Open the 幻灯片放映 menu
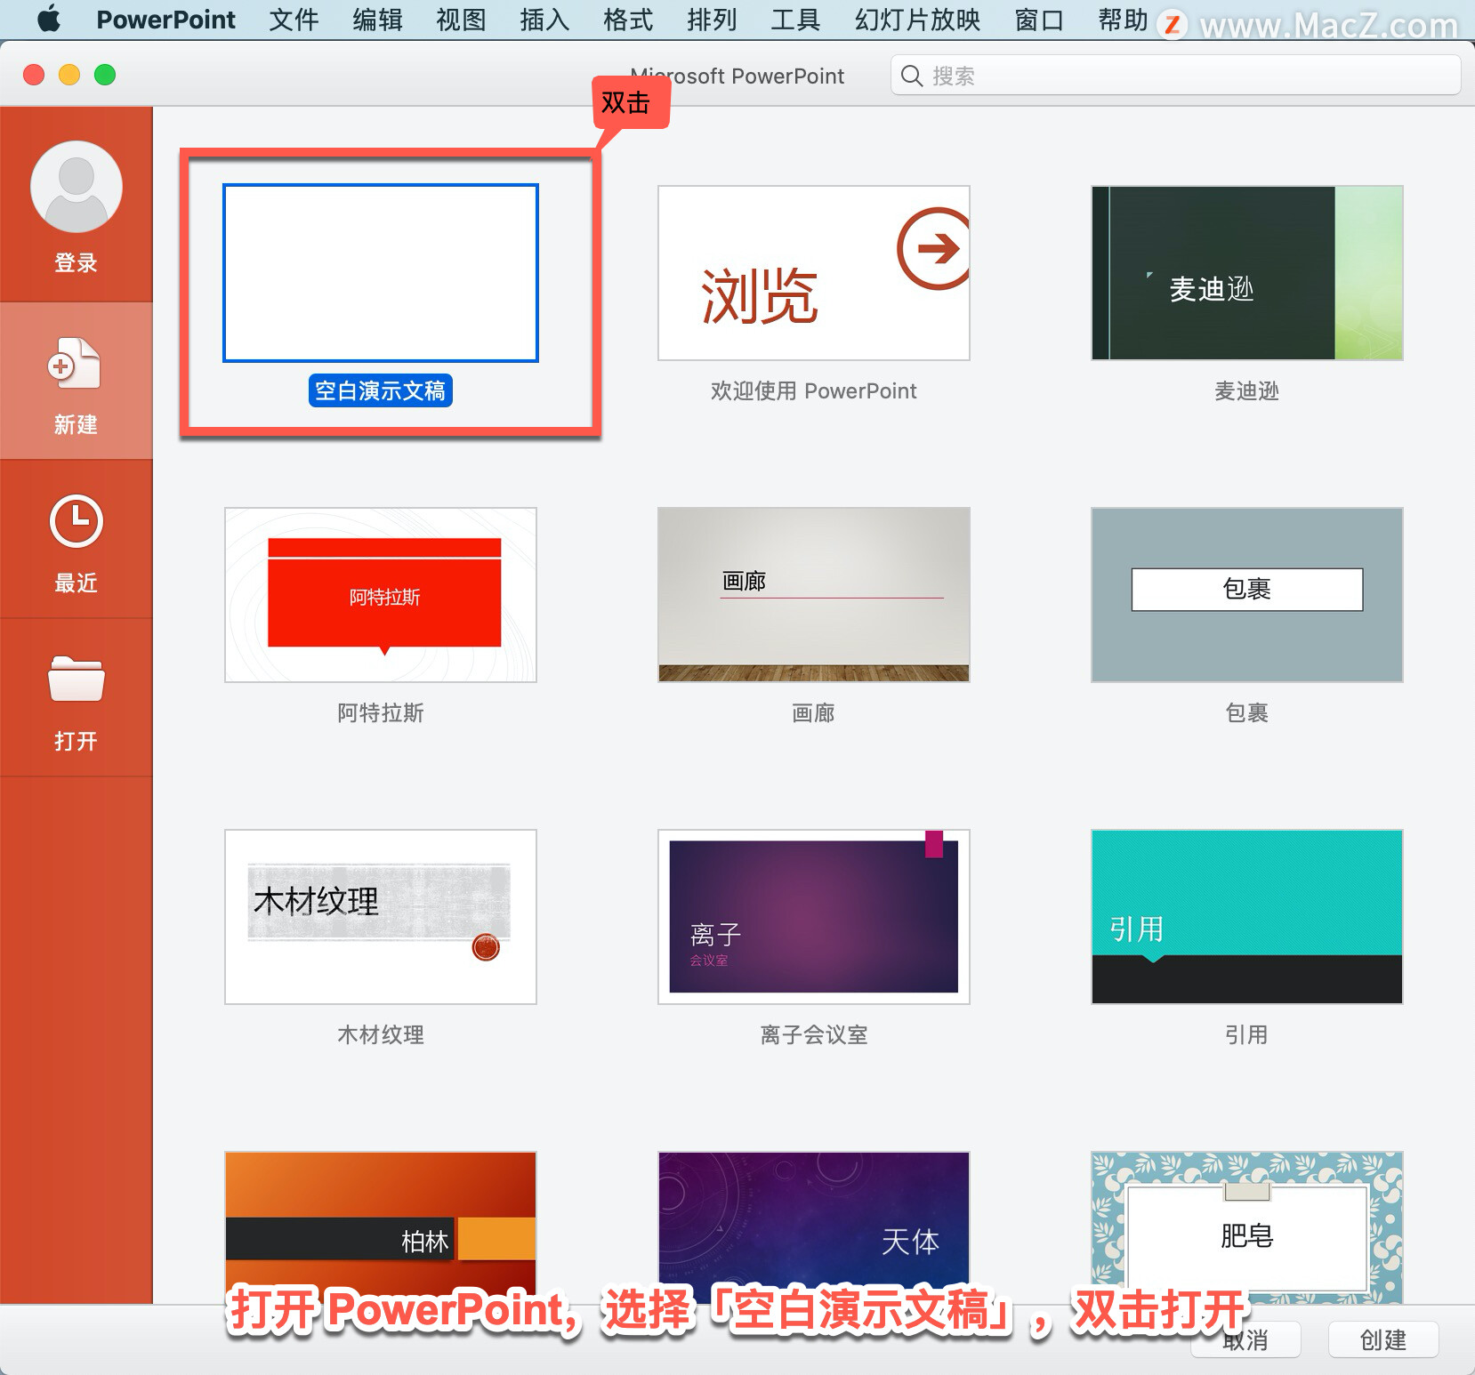Screen dimensions: 1475x1375 pos(917,20)
